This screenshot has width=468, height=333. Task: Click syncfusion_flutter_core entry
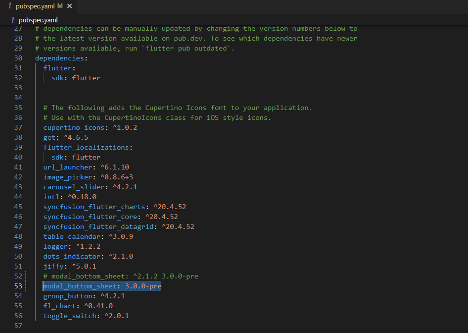coord(110,217)
